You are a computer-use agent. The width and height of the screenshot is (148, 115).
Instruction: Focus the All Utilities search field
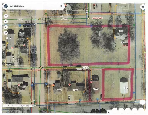coord(34,6)
